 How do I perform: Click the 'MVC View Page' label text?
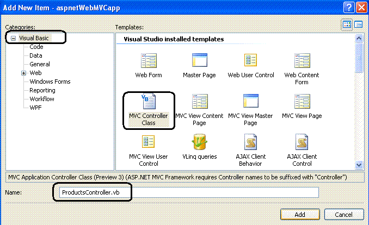pos(302,116)
